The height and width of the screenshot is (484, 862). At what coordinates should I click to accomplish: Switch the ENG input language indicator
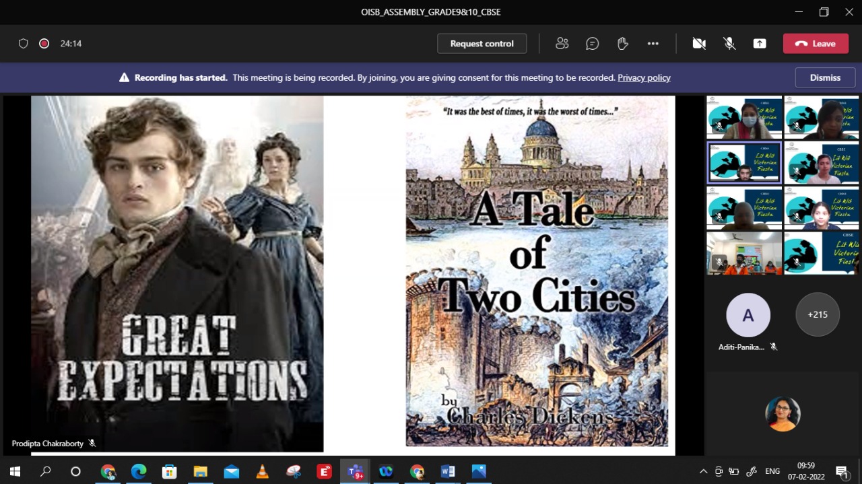point(772,471)
